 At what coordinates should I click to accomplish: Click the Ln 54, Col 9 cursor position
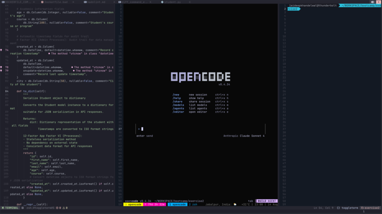[324, 208]
